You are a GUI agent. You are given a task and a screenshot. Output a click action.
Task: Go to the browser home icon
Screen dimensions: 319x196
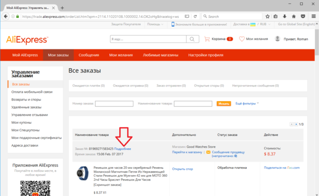point(294,17)
